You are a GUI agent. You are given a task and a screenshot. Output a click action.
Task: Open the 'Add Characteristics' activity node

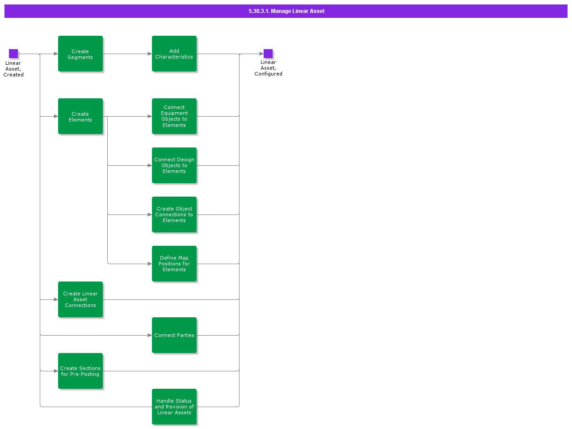tap(174, 54)
